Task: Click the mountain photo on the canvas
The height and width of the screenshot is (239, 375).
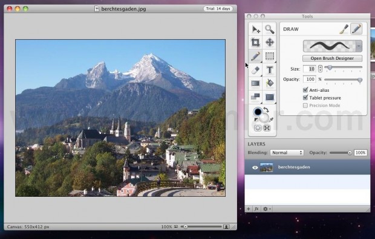Action: pos(120,118)
